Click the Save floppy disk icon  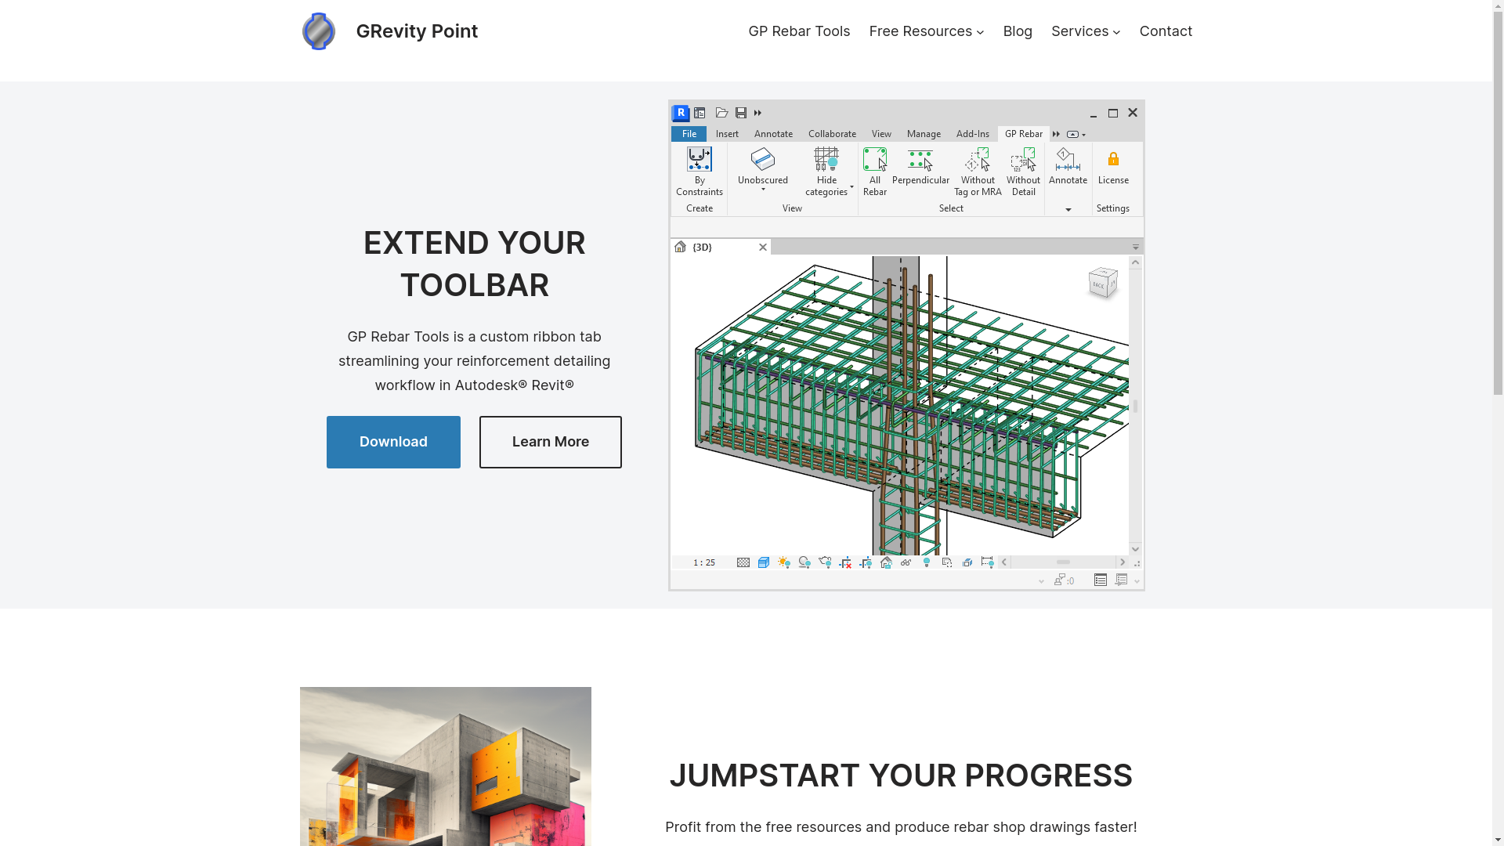point(741,113)
